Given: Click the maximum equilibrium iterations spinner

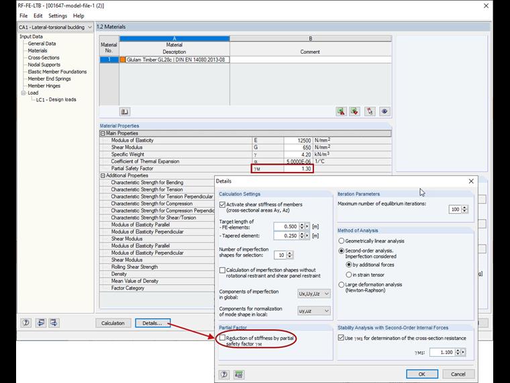Looking at the screenshot, I should pyautogui.click(x=465, y=210).
